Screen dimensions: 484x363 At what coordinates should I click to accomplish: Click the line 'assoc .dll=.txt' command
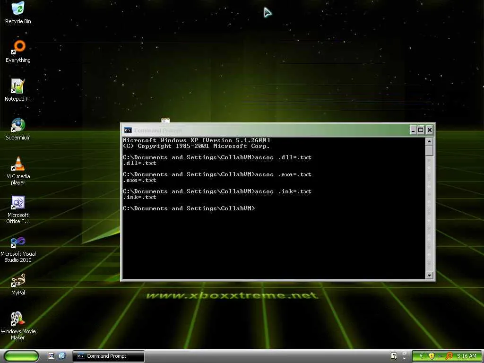(217, 157)
